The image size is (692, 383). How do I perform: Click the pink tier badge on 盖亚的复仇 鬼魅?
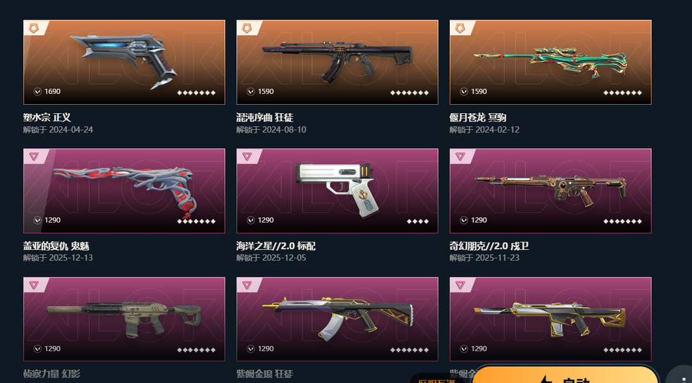point(34,156)
